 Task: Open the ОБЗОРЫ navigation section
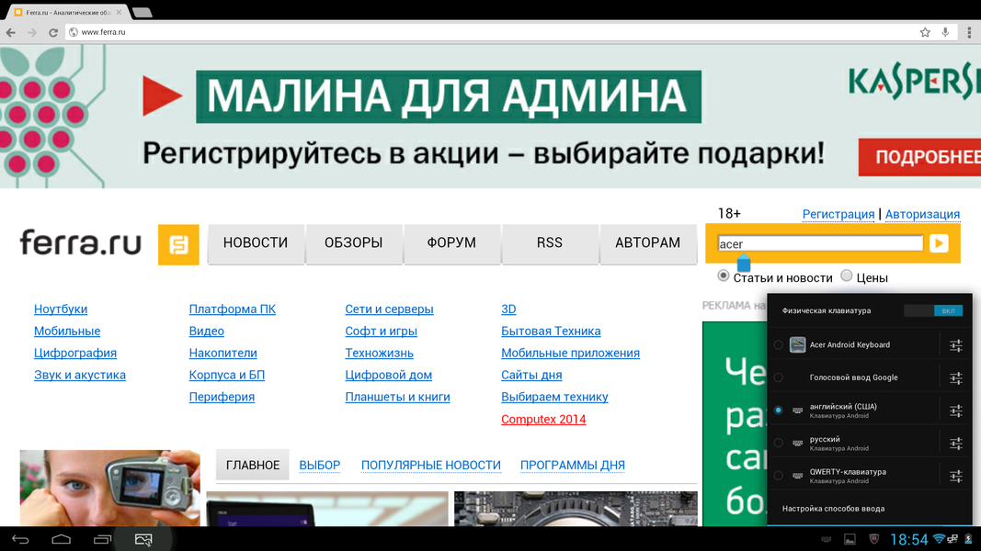[x=353, y=243]
